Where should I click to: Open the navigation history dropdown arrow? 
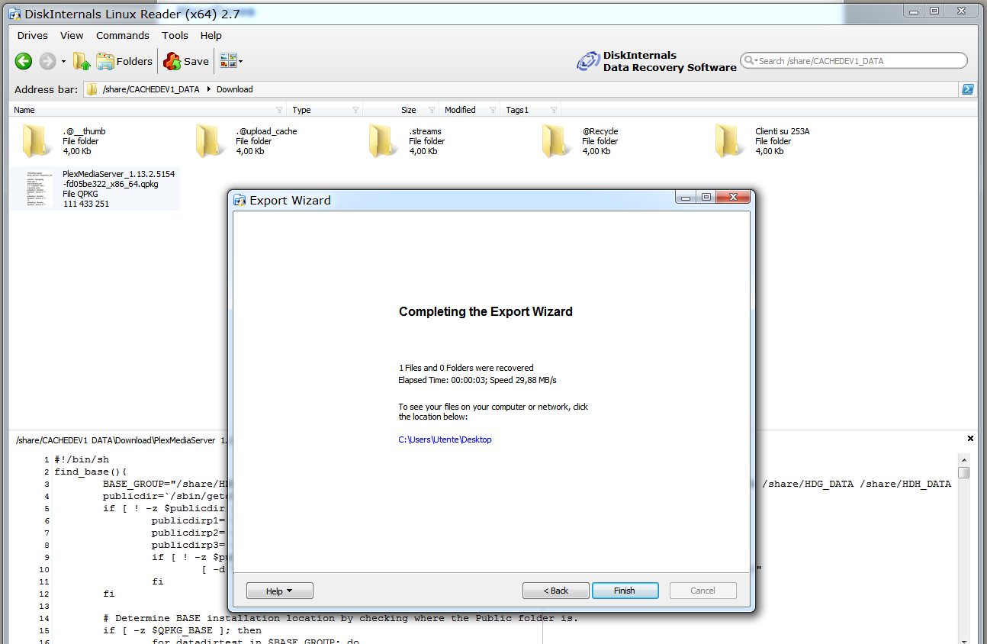[x=63, y=62]
